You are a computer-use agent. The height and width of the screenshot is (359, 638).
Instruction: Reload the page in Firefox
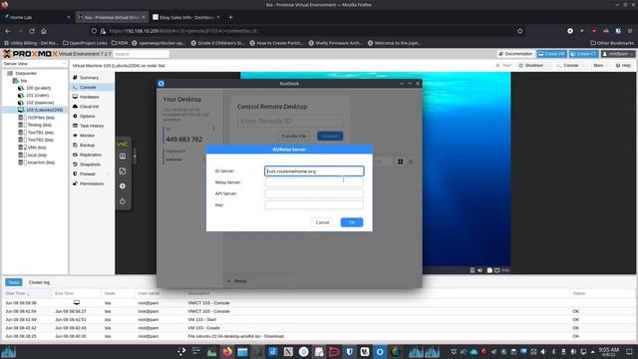32,31
